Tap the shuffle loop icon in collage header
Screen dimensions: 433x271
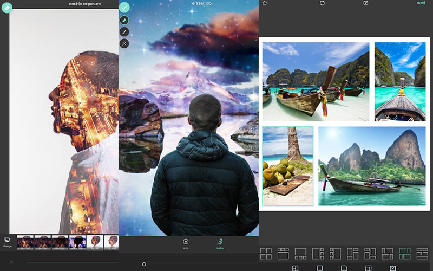click(x=322, y=3)
